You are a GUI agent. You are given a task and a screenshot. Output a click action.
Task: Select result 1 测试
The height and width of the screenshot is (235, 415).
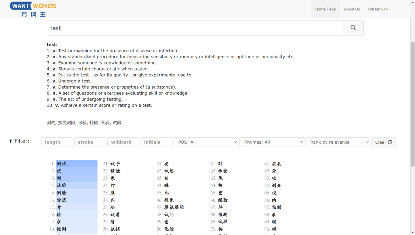pyautogui.click(x=61, y=164)
